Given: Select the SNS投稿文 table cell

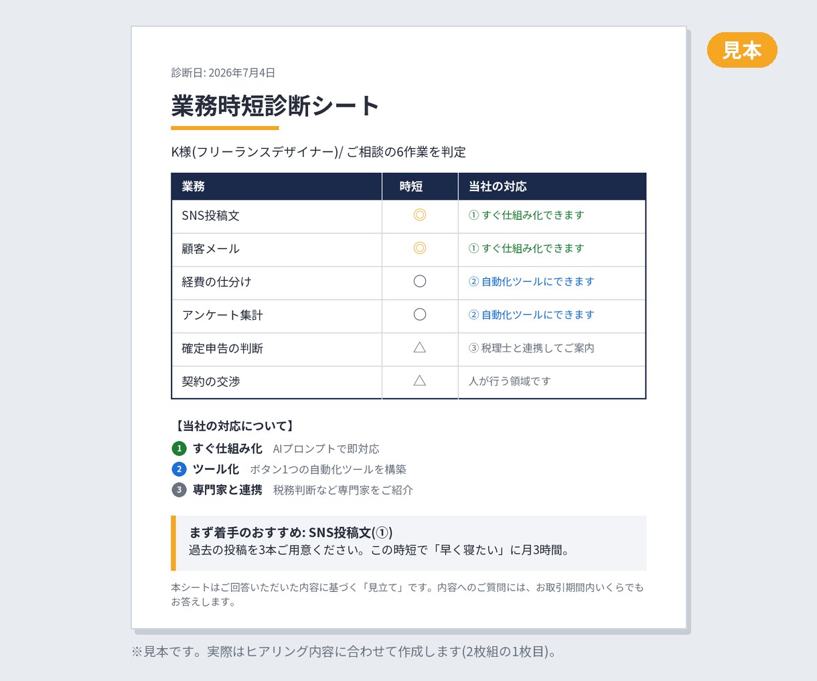Looking at the screenshot, I should pyautogui.click(x=277, y=216).
